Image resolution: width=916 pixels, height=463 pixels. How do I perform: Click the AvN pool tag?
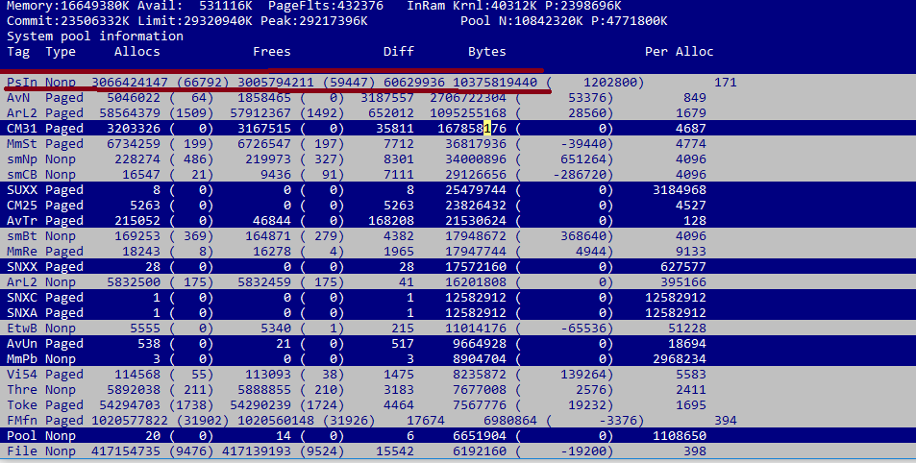(x=18, y=98)
